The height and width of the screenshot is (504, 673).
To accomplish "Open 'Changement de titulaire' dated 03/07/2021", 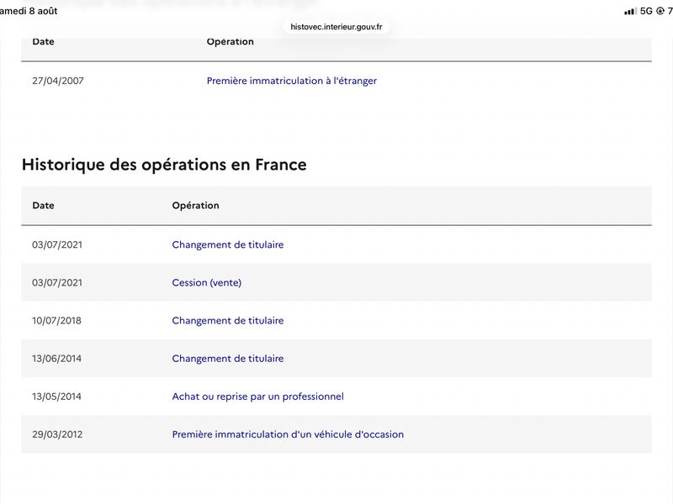I will click(x=227, y=244).
